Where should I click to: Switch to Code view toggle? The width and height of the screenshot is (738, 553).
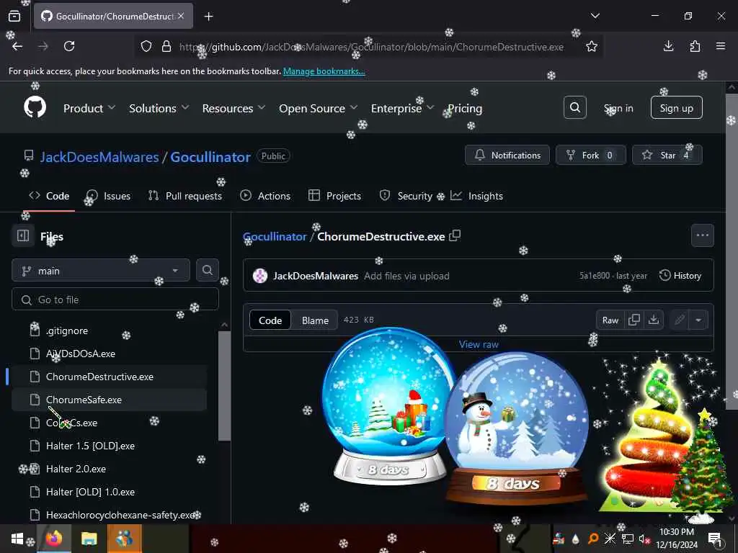270,320
